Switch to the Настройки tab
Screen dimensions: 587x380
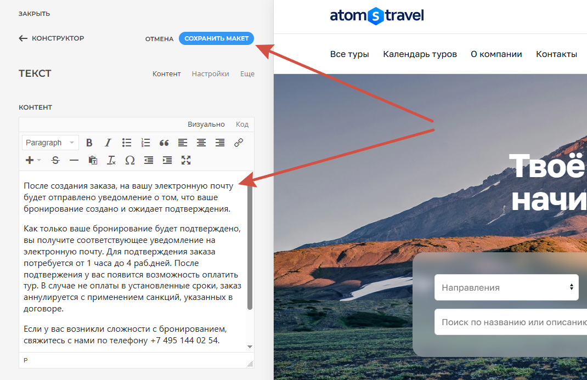(x=211, y=74)
